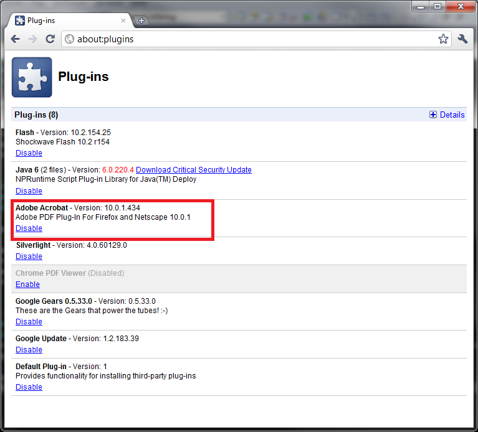The width and height of the screenshot is (478, 432).
Task: Open a new tab with plus button
Action: 141,21
